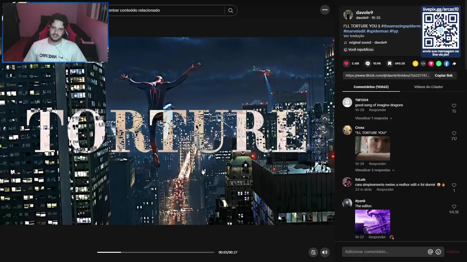467x262 pixels.
Task: Like #pank's comment
Action: click(454, 207)
